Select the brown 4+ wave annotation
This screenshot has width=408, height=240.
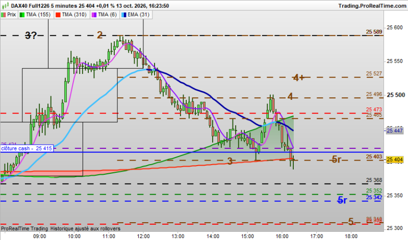[x=298, y=77]
